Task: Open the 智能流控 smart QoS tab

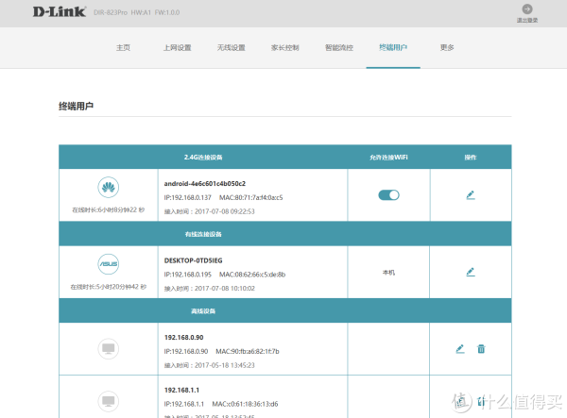Action: pos(339,47)
